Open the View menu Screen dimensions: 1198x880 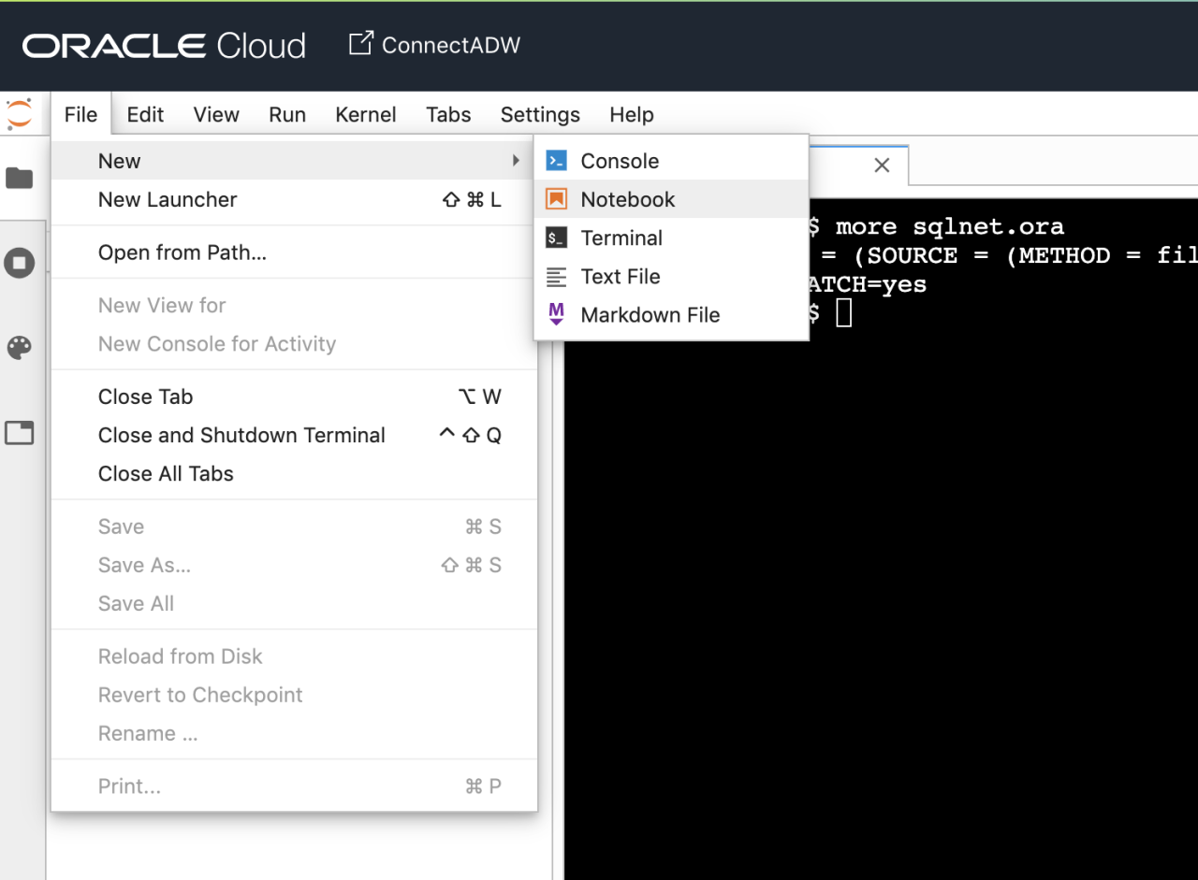click(x=216, y=114)
